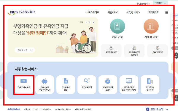178x111 pixels.
Task: Open the 가입증명서 발급 document tile
Action: [x=66, y=85]
